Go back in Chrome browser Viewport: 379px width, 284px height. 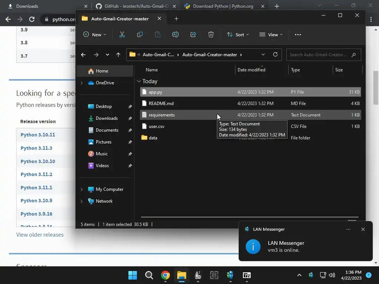[x=8, y=19]
